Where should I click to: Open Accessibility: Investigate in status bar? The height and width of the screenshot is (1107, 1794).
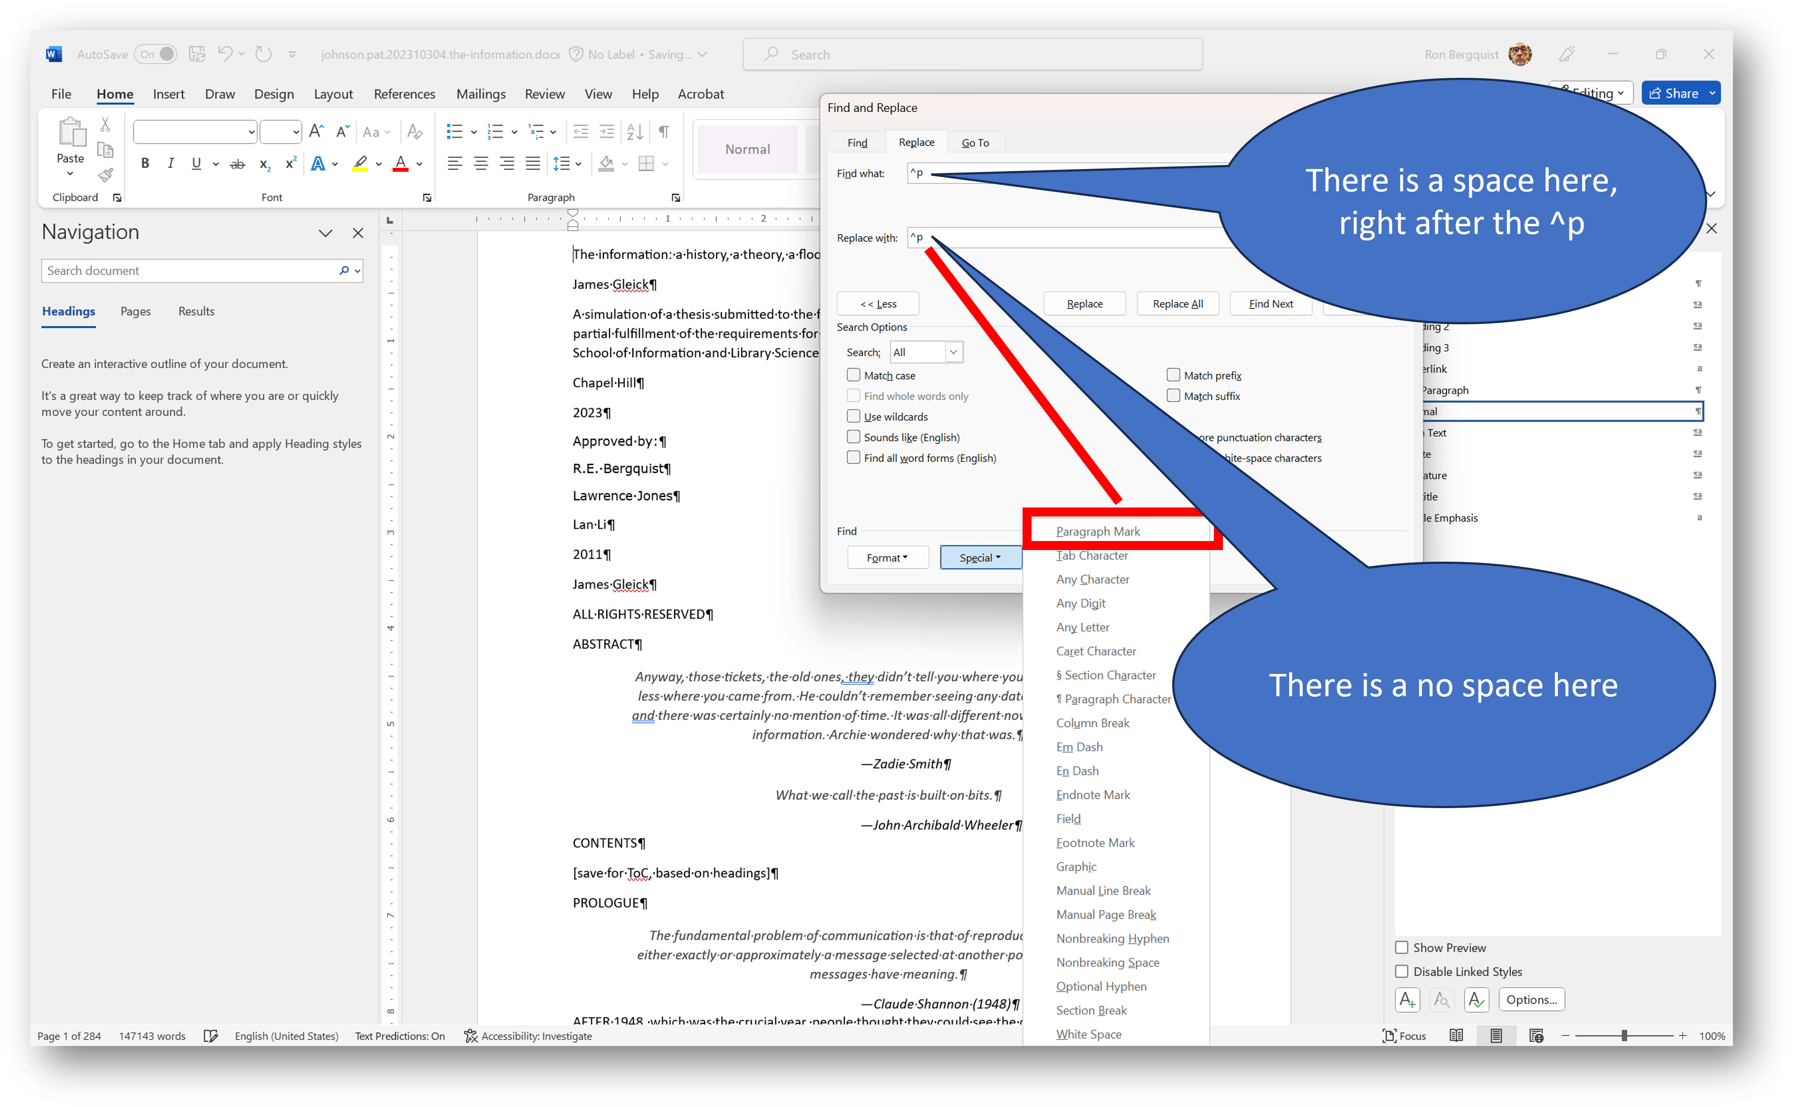pyautogui.click(x=528, y=1036)
